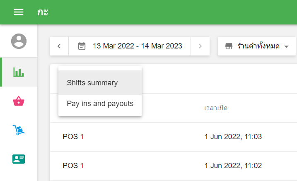Click the 1 Jun 2022, 11:02 time cell
This screenshot has height=181, width=297.
[x=233, y=166]
